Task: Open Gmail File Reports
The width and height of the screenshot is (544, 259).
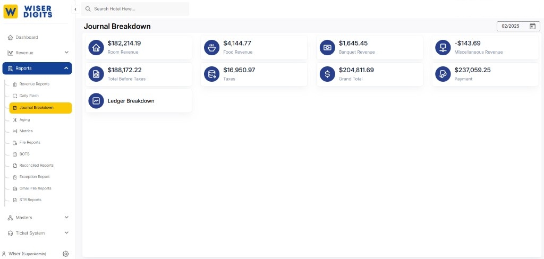Action: point(36,188)
